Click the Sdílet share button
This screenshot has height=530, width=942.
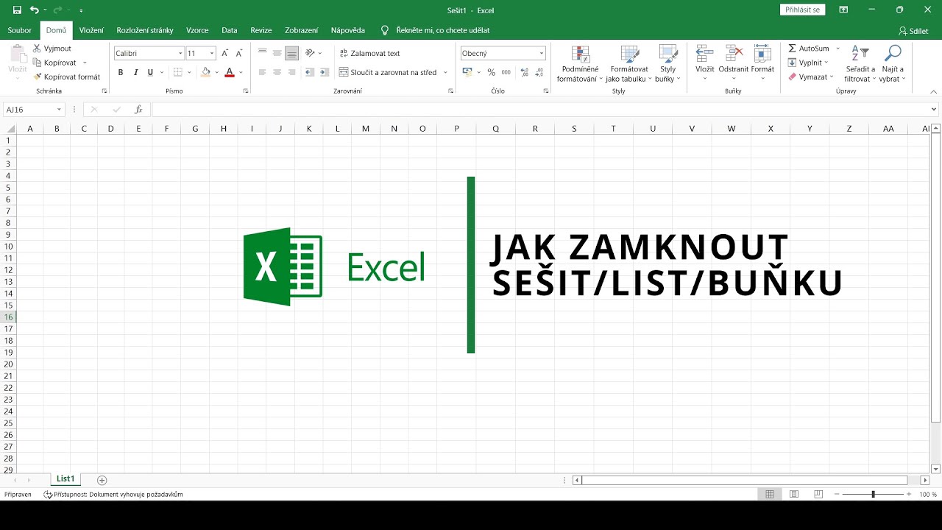(913, 31)
